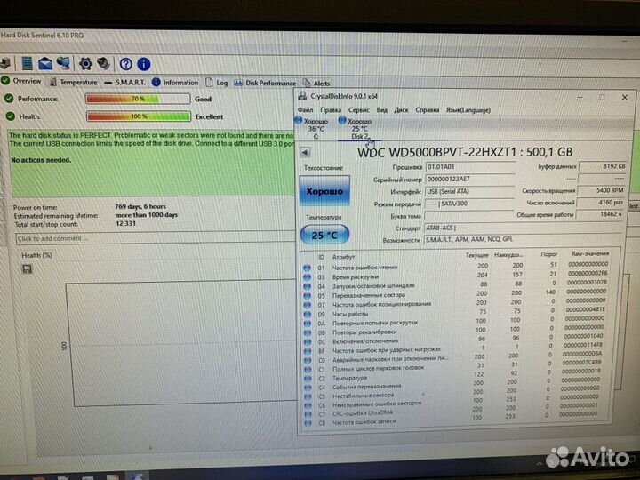This screenshot has height=480, width=640.
Task: Click the 5400 RPM rotation speed field
Action: [602, 190]
